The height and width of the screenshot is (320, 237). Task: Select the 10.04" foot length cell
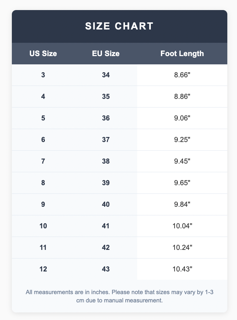182,226
